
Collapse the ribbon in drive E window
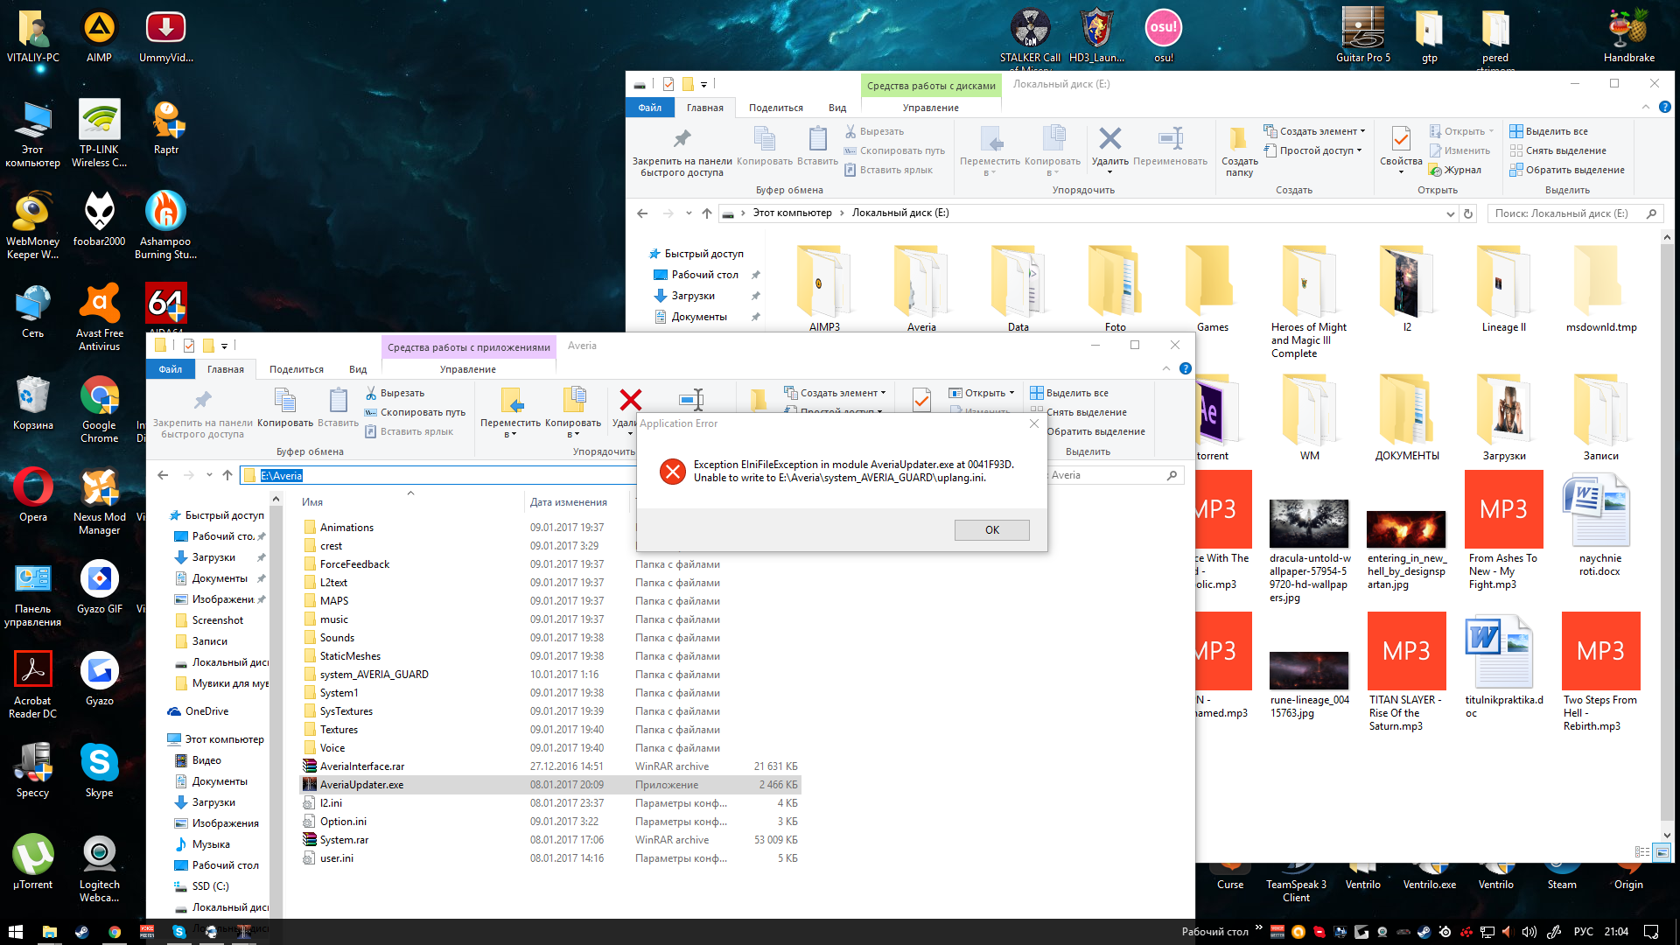point(1645,107)
